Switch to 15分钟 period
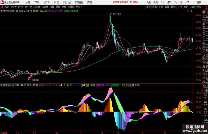 click(28, 7)
